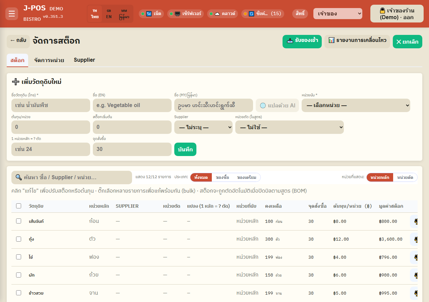Select the ของซื้อ type filter

tap(222, 178)
